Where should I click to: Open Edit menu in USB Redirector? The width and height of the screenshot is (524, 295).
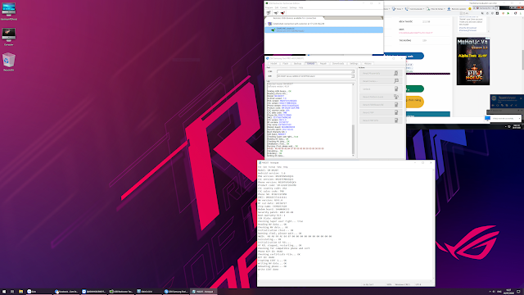pos(277,7)
